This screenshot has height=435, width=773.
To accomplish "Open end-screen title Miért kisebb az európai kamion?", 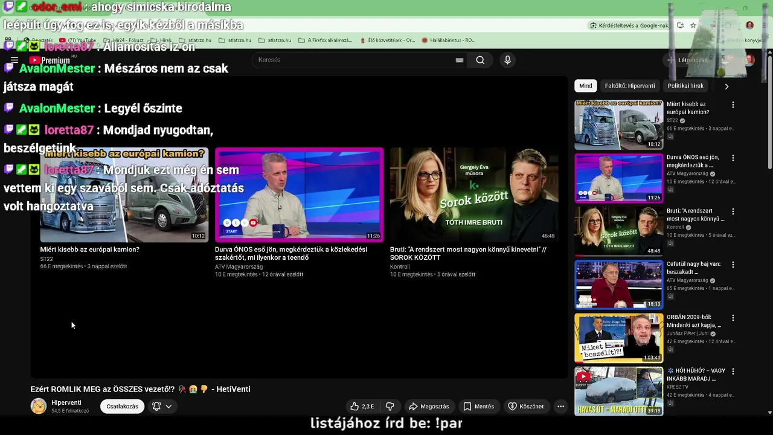I will [x=90, y=250].
